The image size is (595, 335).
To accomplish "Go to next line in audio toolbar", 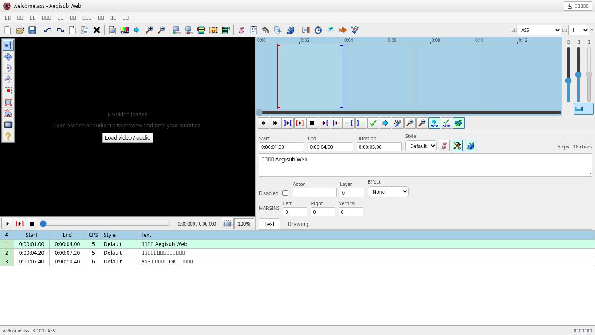I will pos(275,123).
